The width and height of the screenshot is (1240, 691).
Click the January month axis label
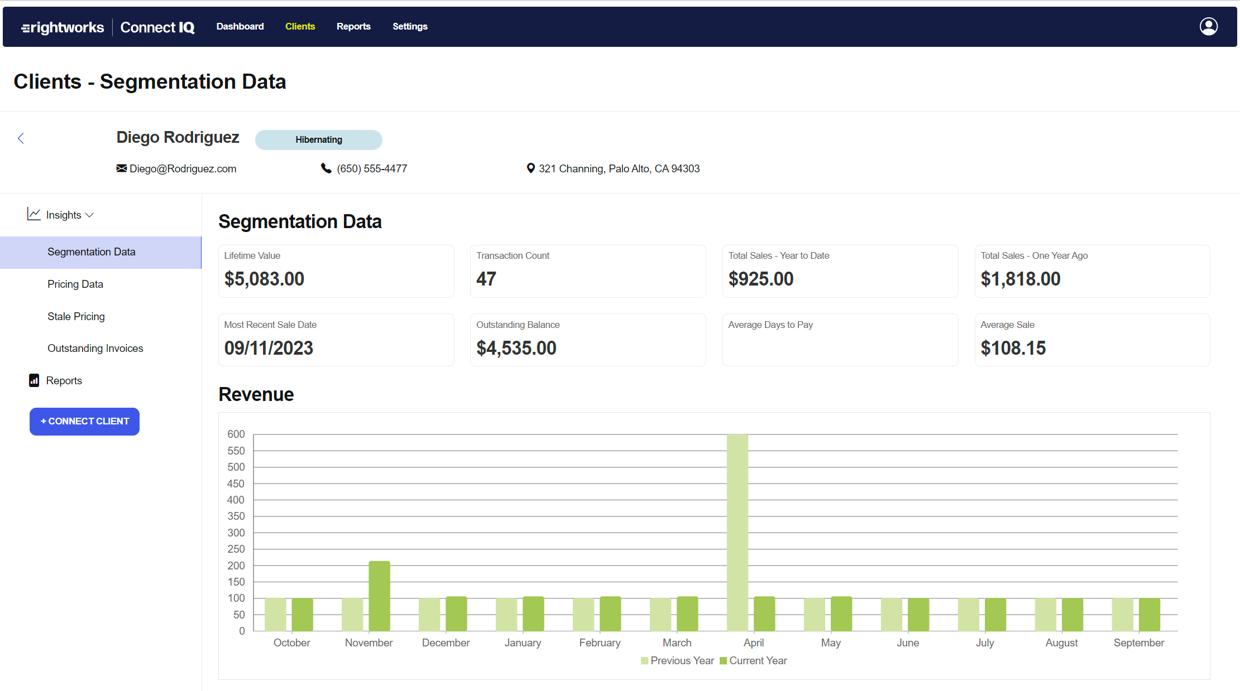523,643
